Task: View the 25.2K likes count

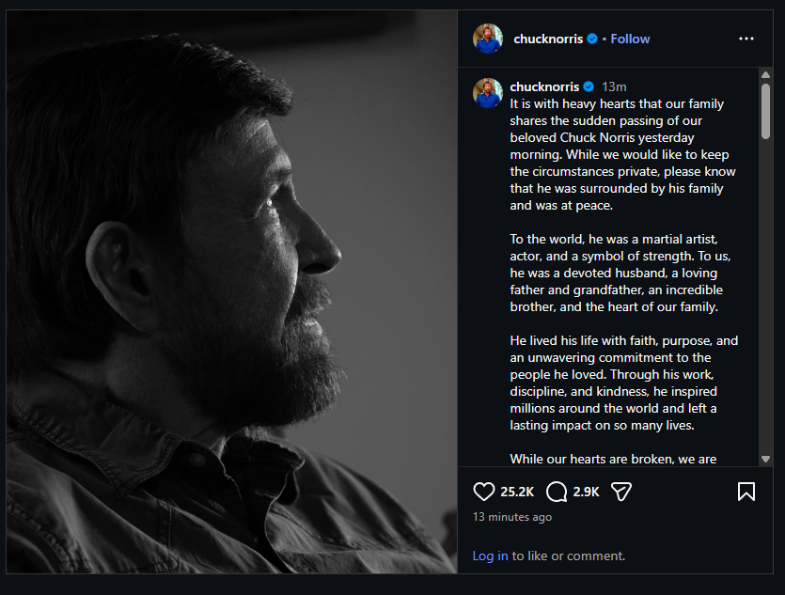Action: click(x=517, y=492)
